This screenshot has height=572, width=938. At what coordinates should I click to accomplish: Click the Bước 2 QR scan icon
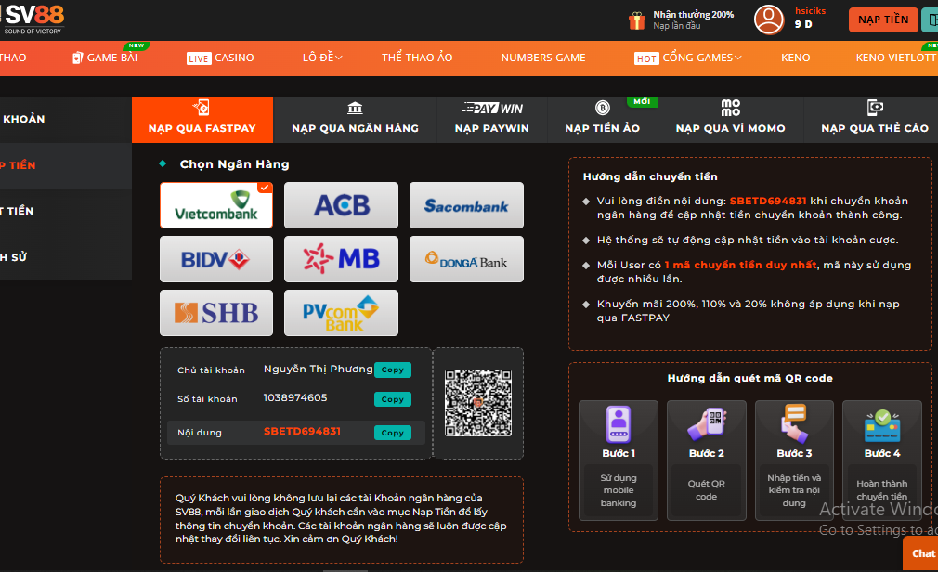[707, 423]
